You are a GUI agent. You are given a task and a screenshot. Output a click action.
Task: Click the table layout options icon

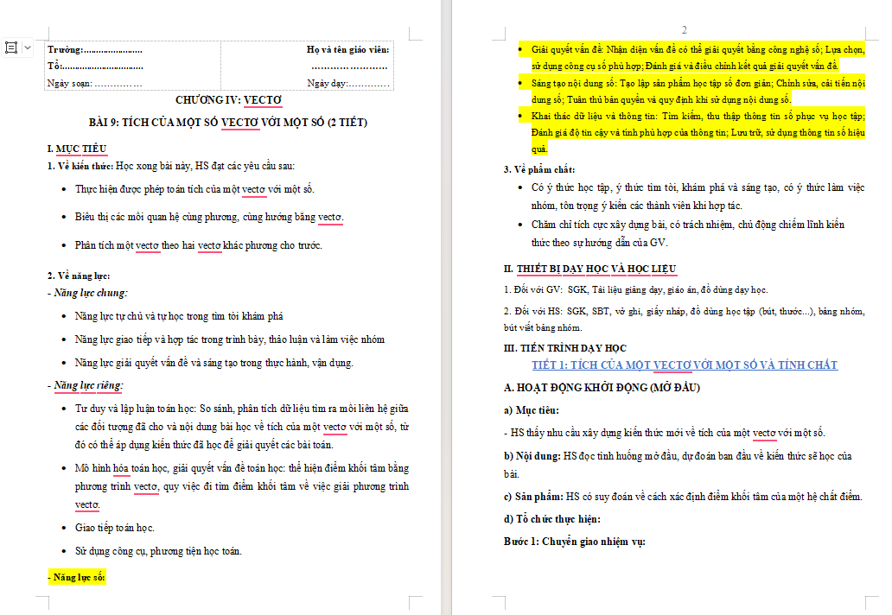click(11, 48)
